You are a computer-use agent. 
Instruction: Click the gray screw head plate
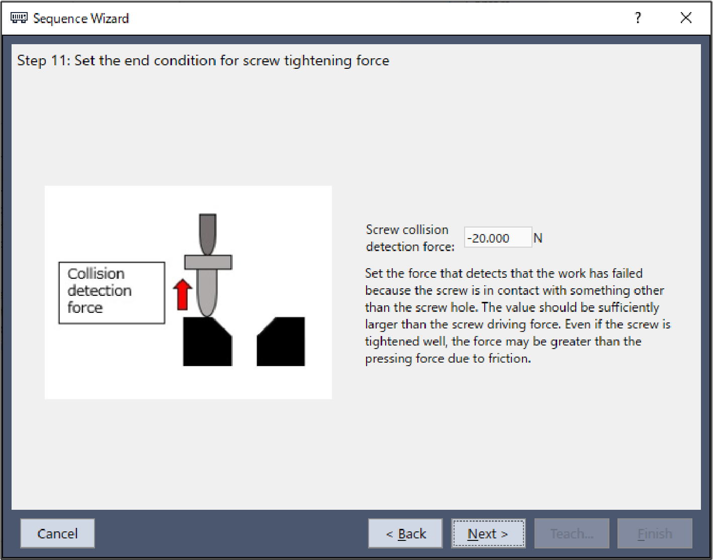tap(208, 262)
